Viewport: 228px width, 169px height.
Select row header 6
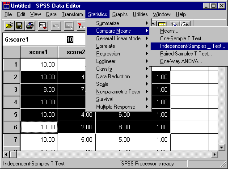click(12, 127)
